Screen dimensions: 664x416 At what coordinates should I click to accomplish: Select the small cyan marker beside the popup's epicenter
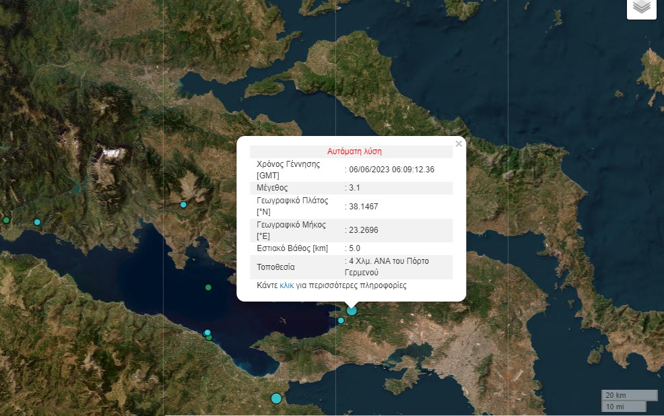click(x=341, y=320)
